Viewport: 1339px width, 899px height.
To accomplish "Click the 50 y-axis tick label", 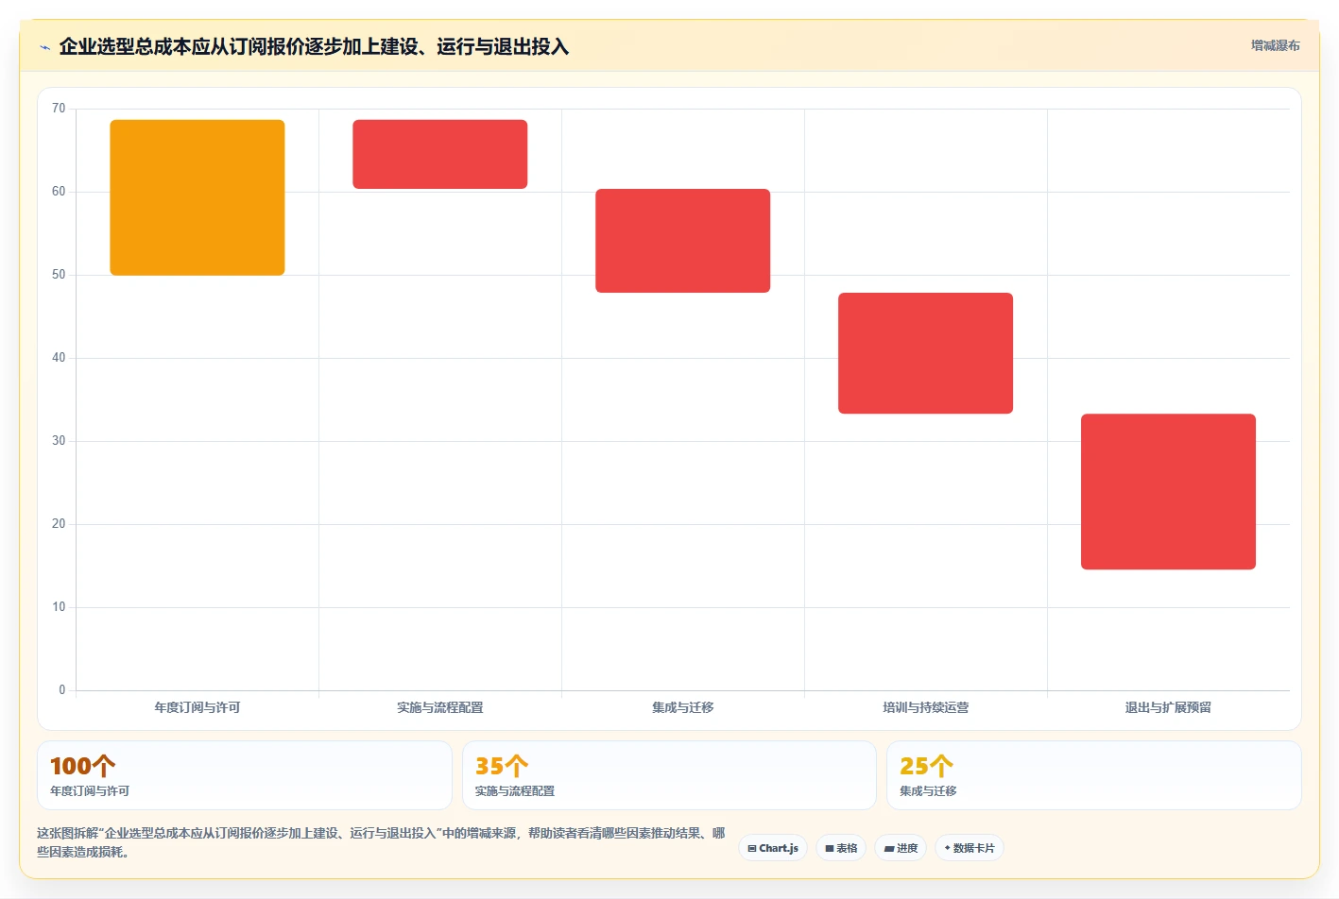I will click(59, 275).
